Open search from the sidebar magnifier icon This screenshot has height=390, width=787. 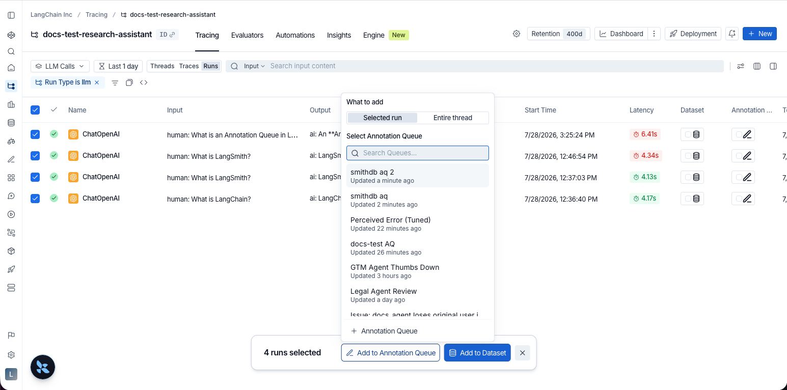pos(11,51)
